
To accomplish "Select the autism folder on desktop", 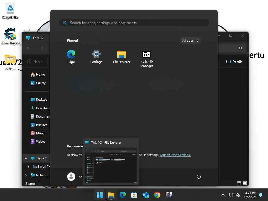I will tap(10, 62).
